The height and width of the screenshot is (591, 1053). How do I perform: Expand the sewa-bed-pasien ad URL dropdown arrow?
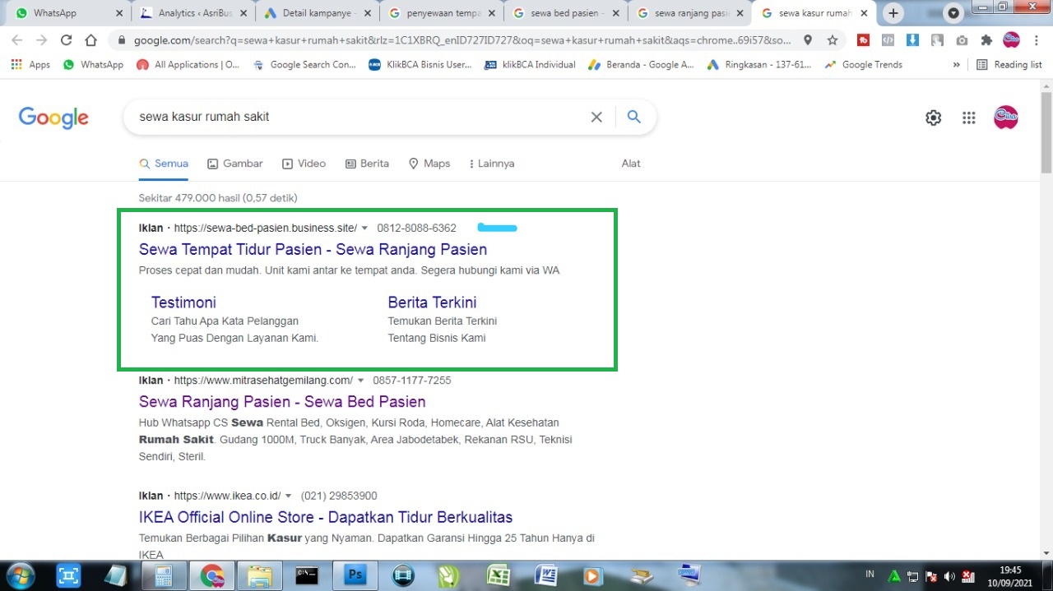pos(364,229)
